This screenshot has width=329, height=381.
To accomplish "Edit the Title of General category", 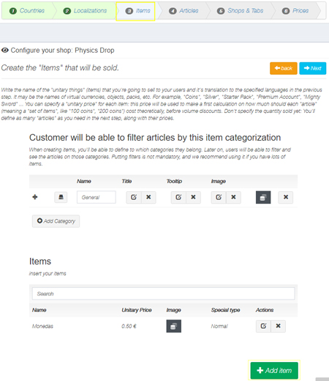I will 134,197.
